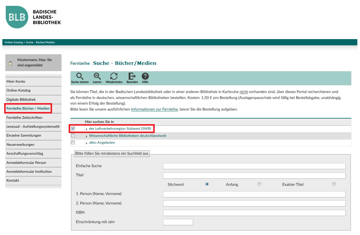Click the padlock login status icon
The image size is (360, 235).
pos(10,63)
